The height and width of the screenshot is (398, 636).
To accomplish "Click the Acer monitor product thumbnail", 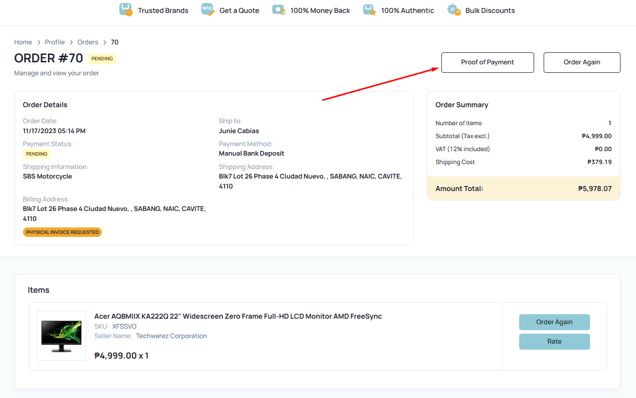I will (x=61, y=336).
